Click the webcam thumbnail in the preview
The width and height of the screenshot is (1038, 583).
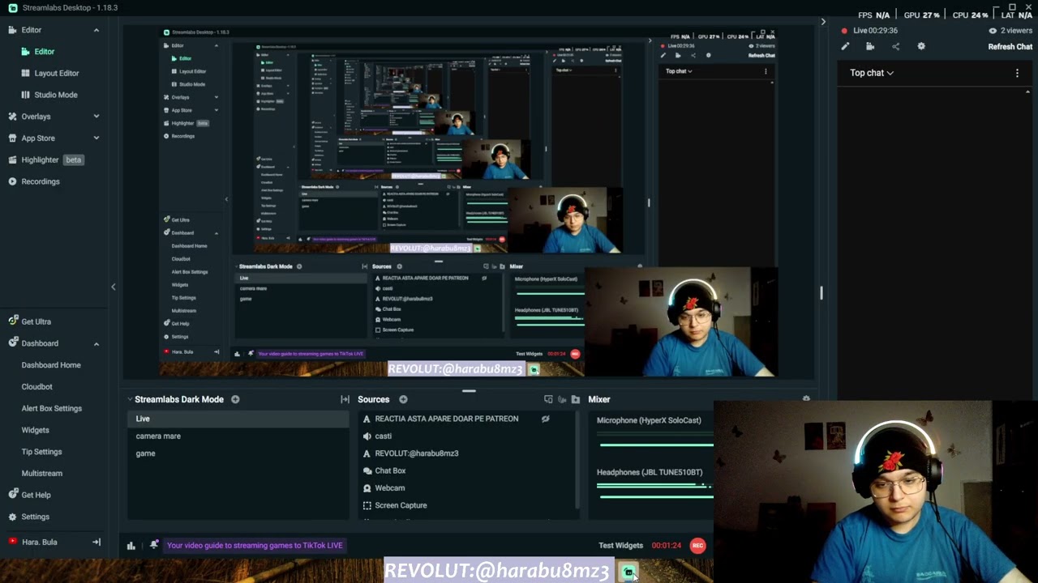tap(681, 322)
